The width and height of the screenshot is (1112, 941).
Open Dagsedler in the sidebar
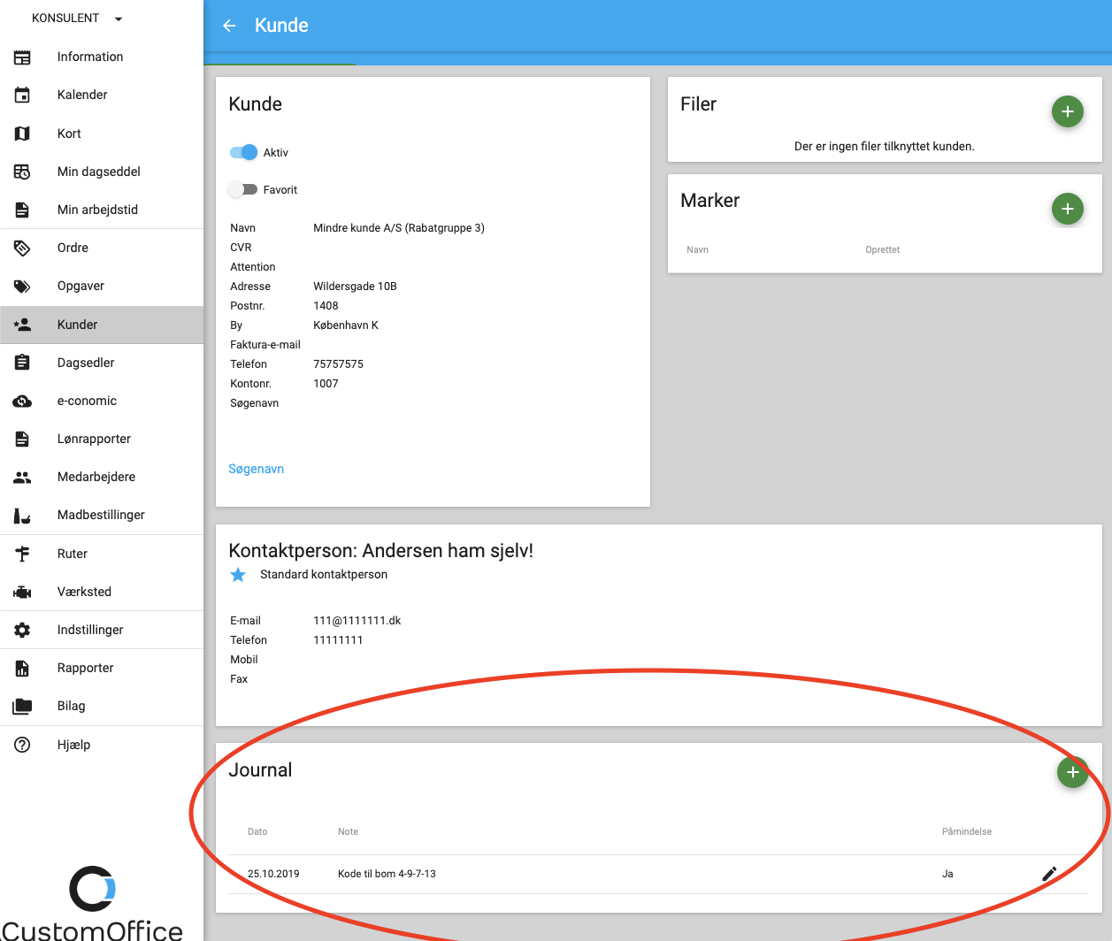click(102, 363)
